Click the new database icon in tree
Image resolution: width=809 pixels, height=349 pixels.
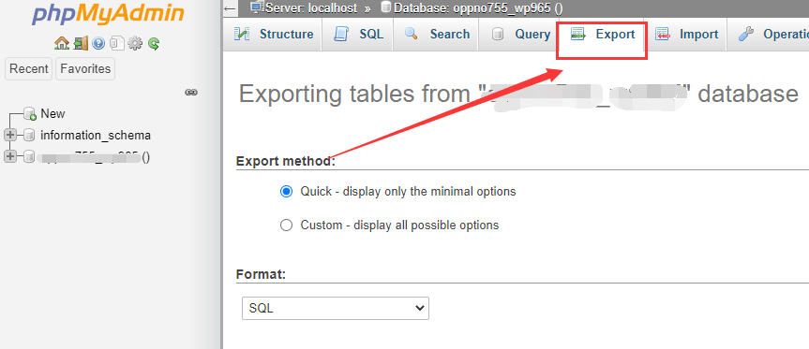click(30, 114)
